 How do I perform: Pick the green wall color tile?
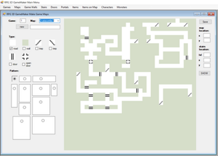[25, 42]
